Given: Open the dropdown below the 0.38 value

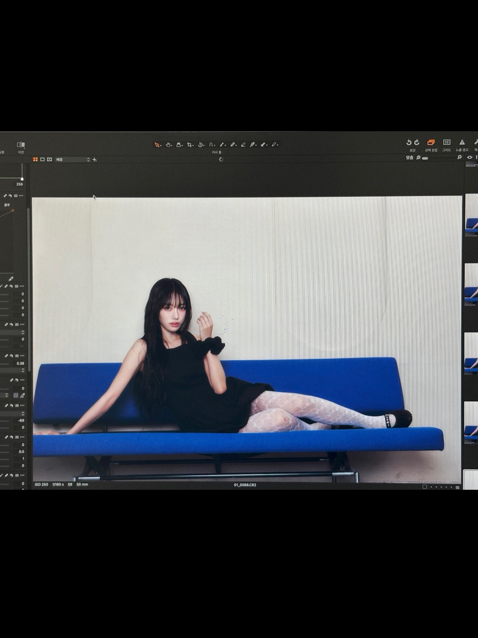Looking at the screenshot, I should 23,370.
